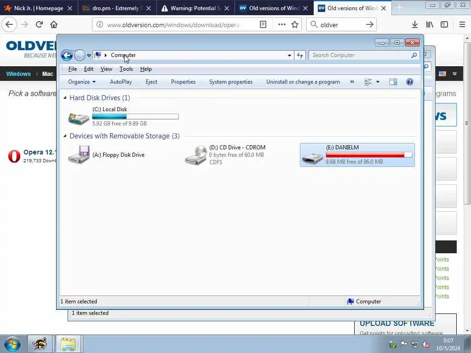Open the Organize dropdown
This screenshot has height=353, width=471.
coord(82,82)
